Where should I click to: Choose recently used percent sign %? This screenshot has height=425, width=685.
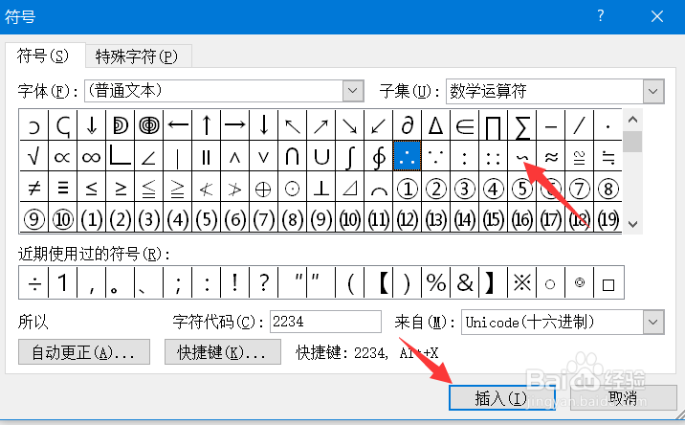[435, 282]
